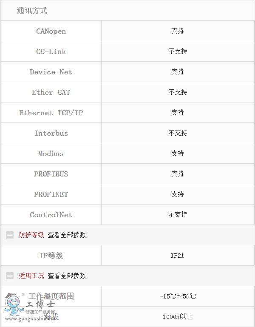
Task: Select the 通讯方式 section header
Action: coord(32,11)
